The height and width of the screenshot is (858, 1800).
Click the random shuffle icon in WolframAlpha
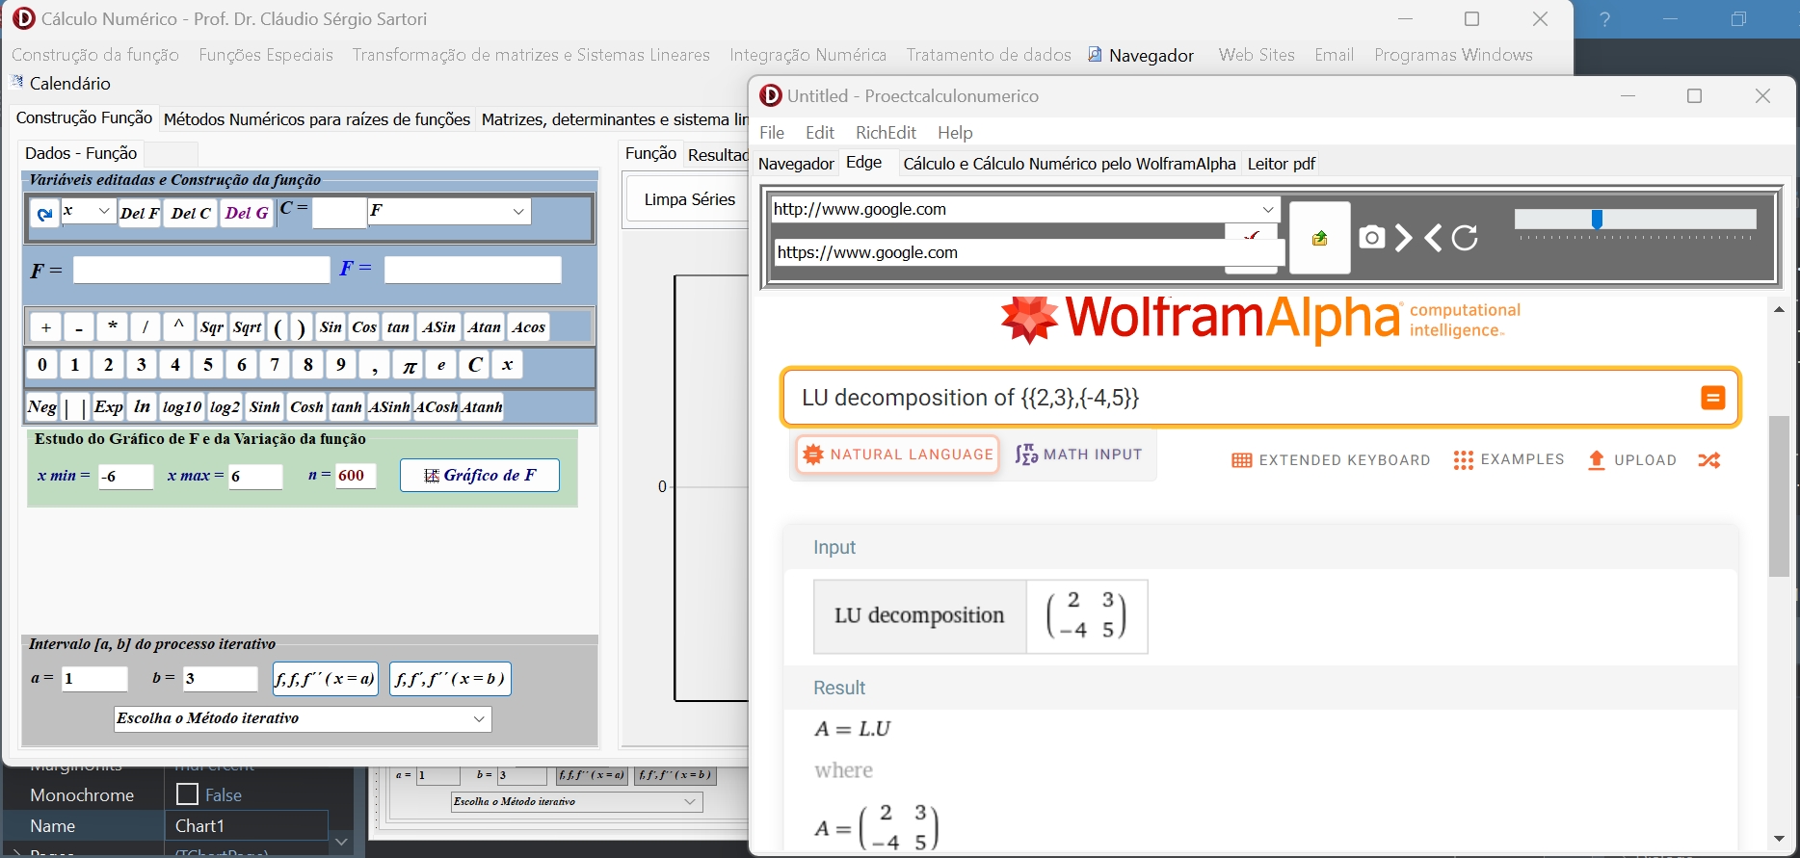pyautogui.click(x=1709, y=460)
